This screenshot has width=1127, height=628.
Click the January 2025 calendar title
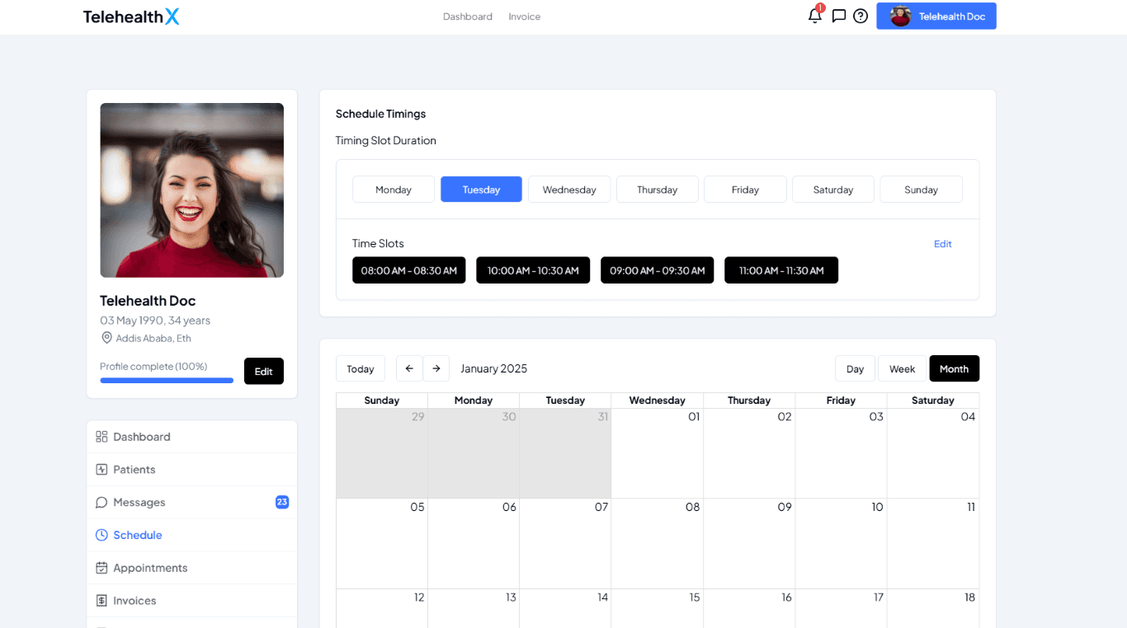tap(493, 368)
